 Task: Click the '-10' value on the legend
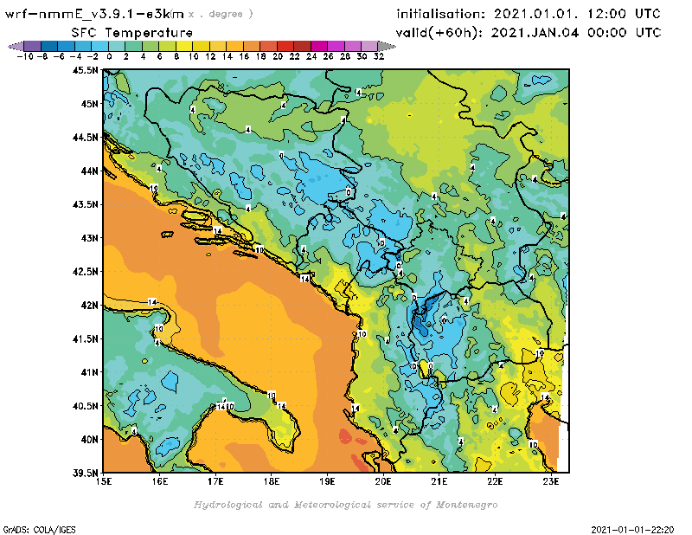[25, 56]
